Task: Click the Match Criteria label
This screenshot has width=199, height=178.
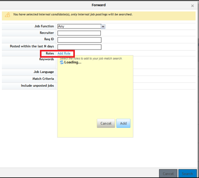Action: (43, 79)
